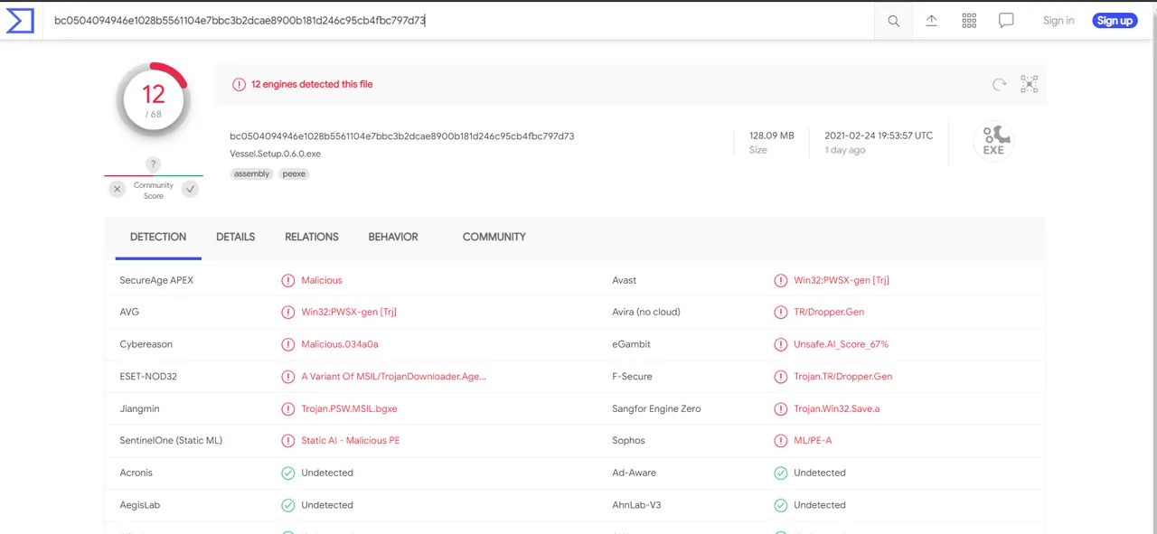
Task: Click the Trojan.PSW.MSIL.bgxe result
Action: coord(349,408)
